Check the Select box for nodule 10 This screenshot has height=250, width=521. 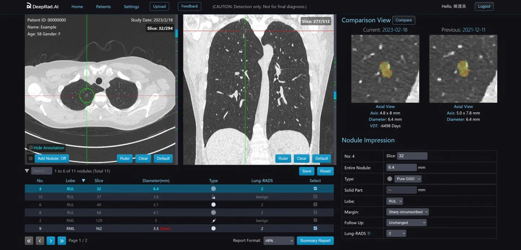315,197
